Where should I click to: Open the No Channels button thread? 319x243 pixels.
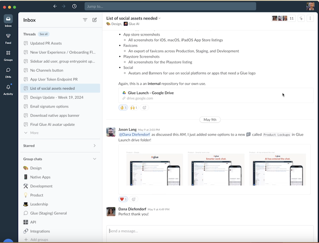[60, 70]
